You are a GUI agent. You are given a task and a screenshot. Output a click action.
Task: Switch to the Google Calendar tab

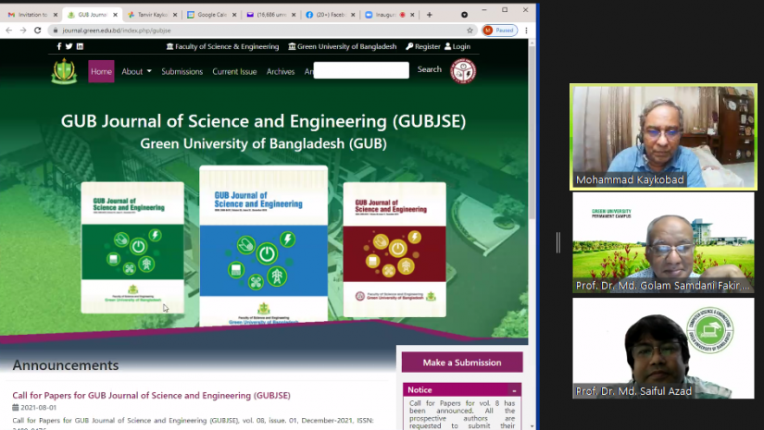click(x=213, y=15)
